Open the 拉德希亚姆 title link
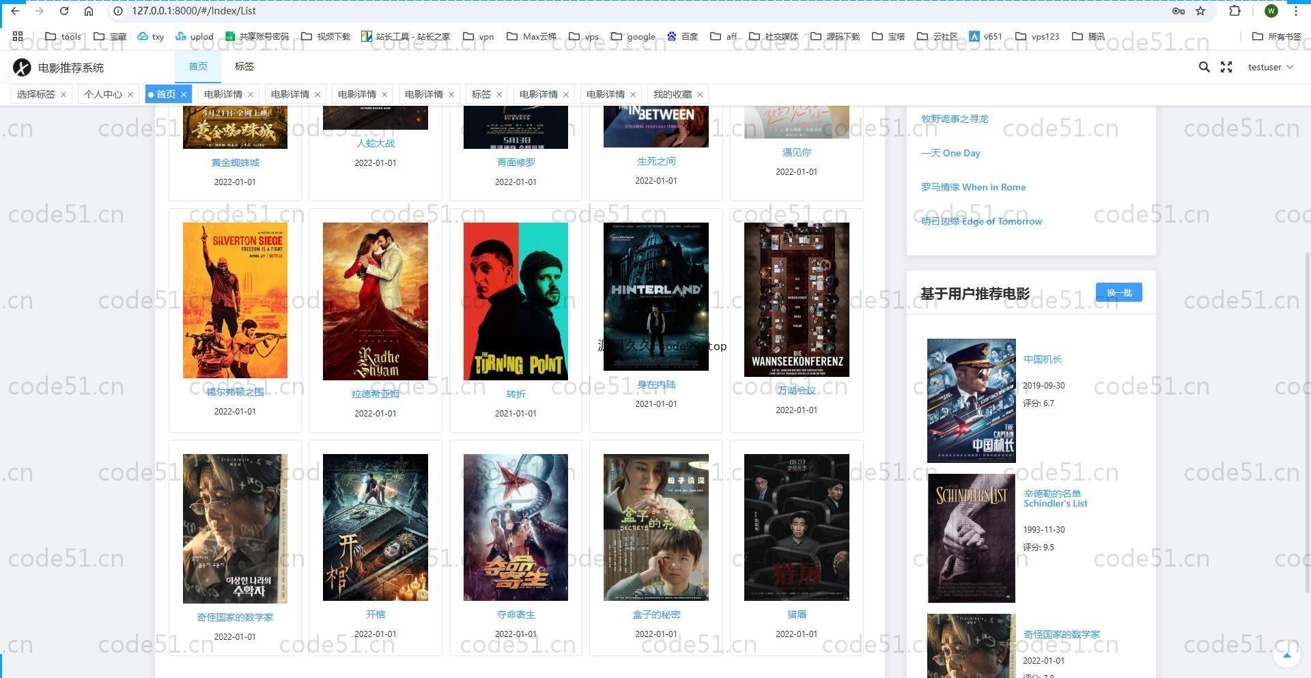Image resolution: width=1311 pixels, height=678 pixels. 376,394
